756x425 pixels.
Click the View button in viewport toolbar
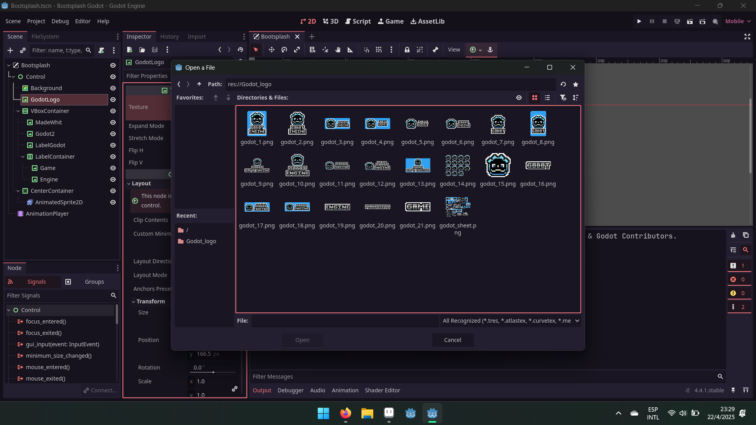click(454, 50)
